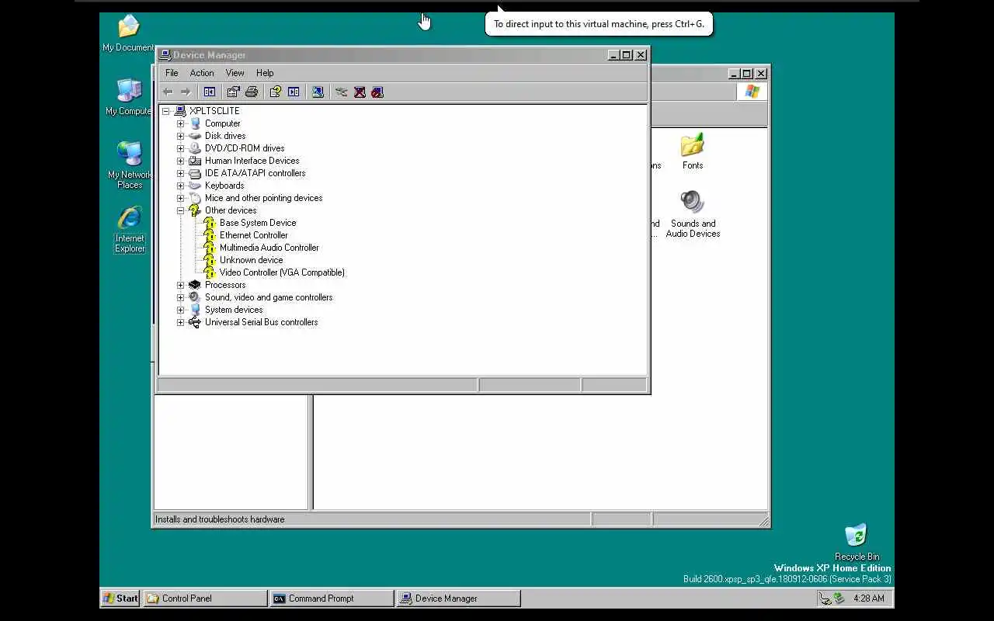This screenshot has height=621, width=994.
Task: Toggle the console tree with the Show/Hide toolbar icon
Action: coord(209,92)
